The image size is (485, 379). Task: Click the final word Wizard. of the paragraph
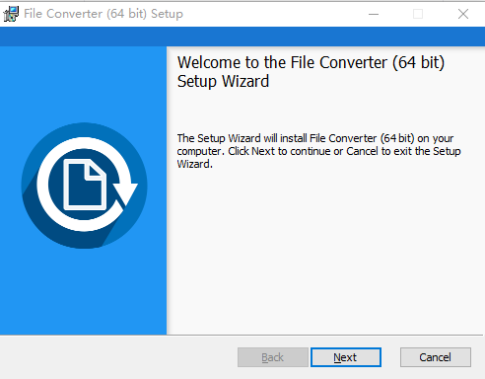pos(194,164)
